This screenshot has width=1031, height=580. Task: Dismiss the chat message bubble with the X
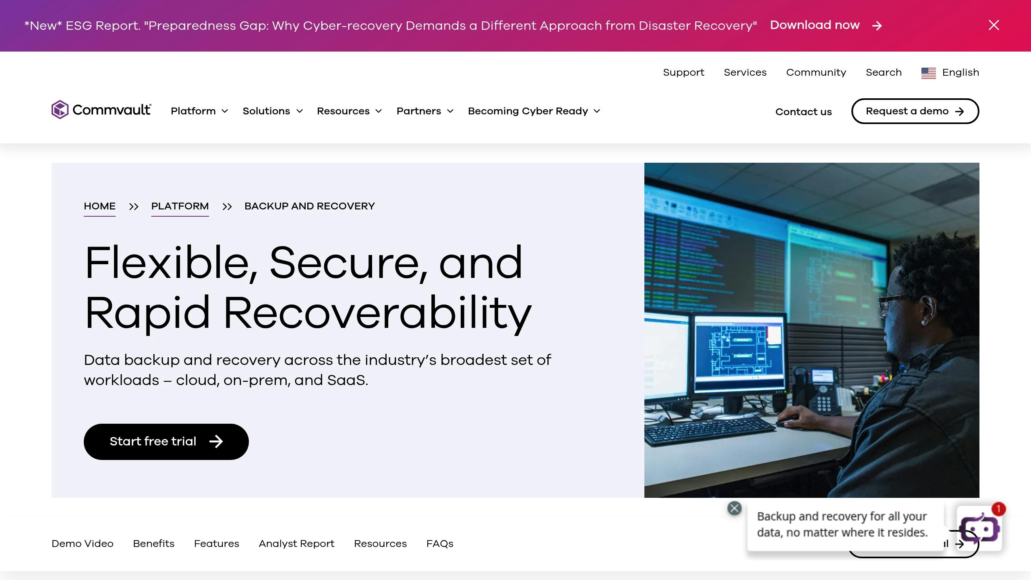(735, 508)
